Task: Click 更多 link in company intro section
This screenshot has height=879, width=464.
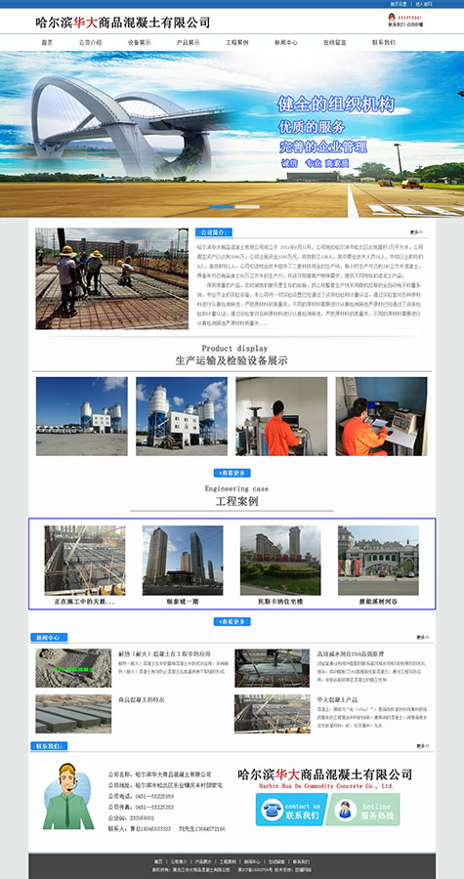Action: click(416, 232)
